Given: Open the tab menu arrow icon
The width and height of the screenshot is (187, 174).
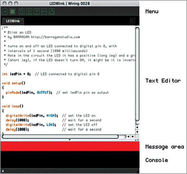Looking at the screenshot, I should pyautogui.click(x=133, y=21).
